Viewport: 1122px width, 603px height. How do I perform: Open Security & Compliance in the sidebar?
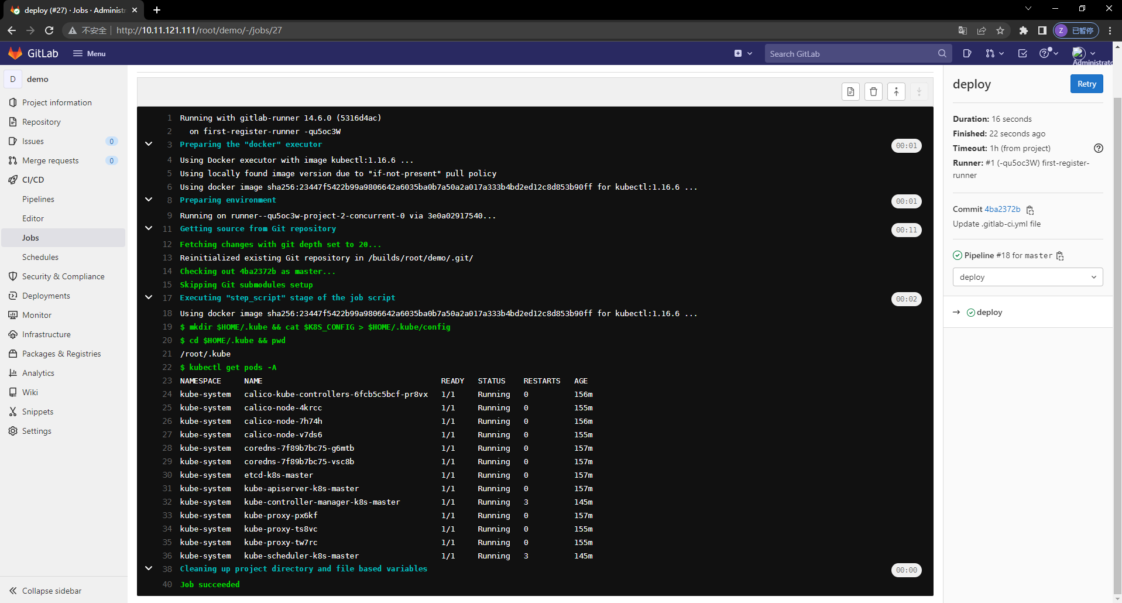click(x=64, y=276)
